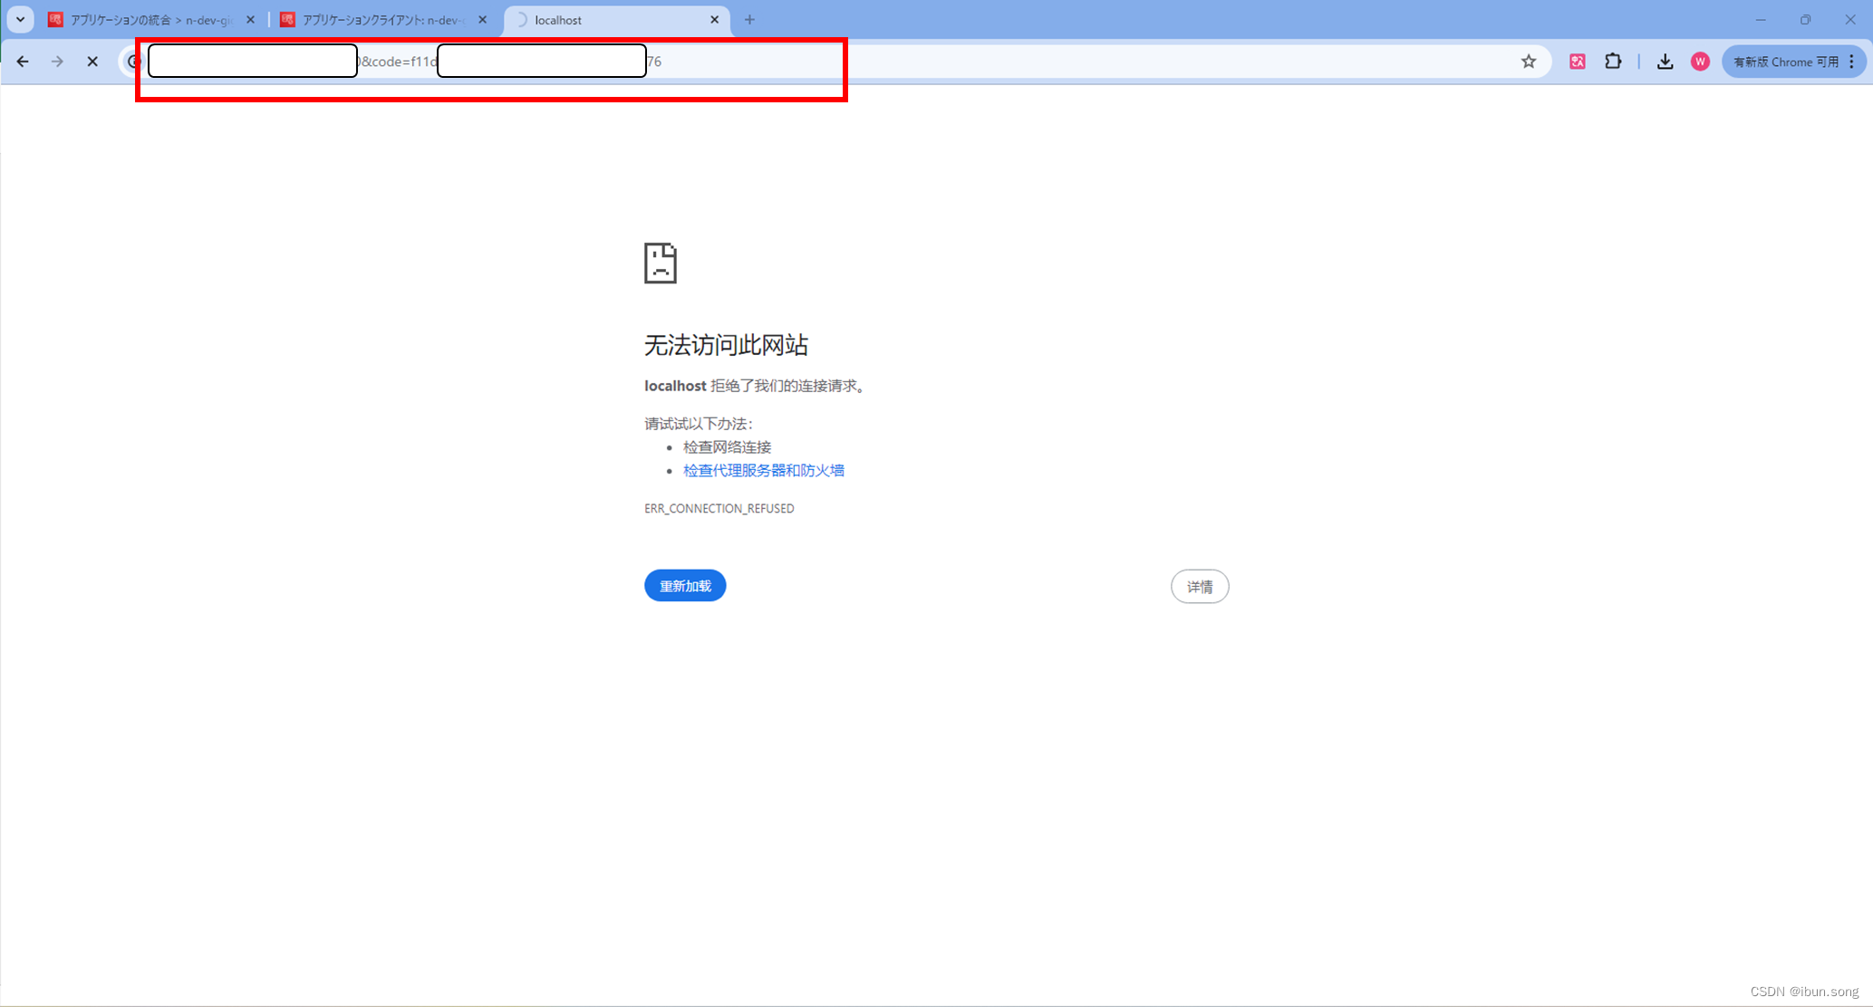Click the 无法访问此网站 heading
The width and height of the screenshot is (1873, 1007).
[x=726, y=345]
